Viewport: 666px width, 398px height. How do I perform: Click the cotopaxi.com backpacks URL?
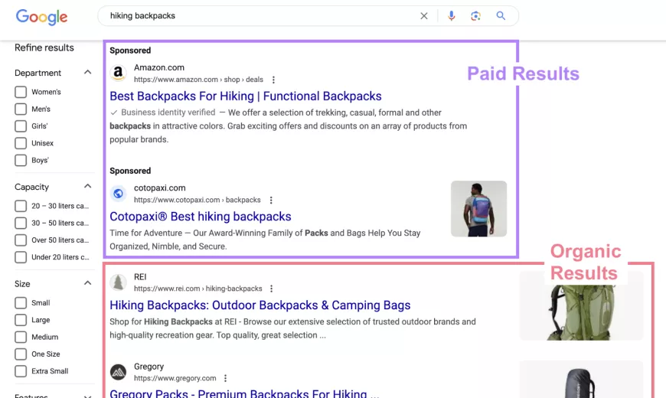click(x=197, y=200)
